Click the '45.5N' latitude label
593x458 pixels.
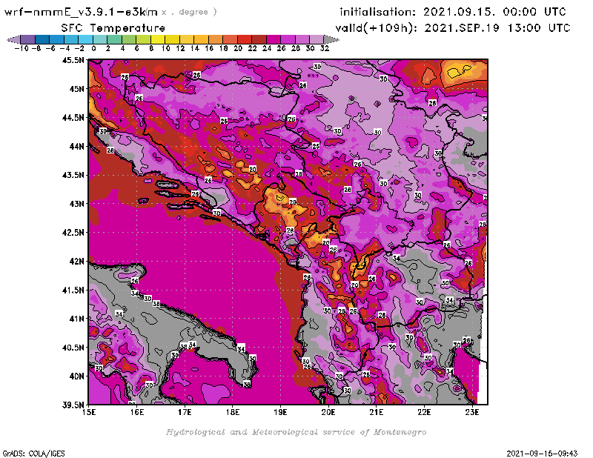[x=73, y=60]
